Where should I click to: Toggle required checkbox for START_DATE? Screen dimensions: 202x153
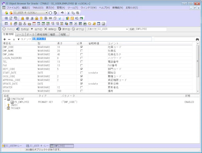pos(82,73)
